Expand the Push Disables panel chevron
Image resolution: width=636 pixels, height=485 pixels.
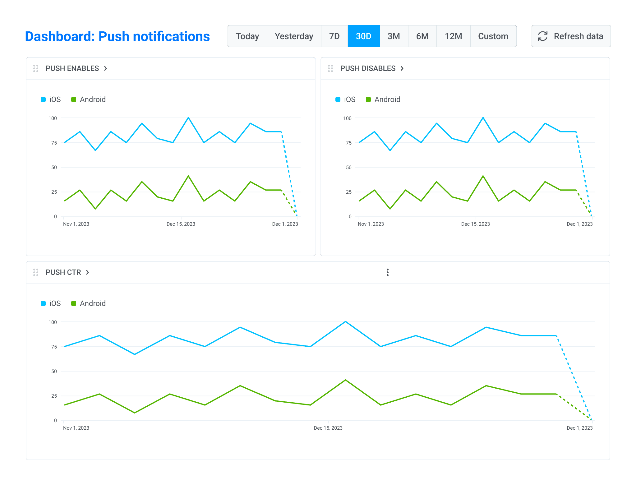(x=402, y=68)
